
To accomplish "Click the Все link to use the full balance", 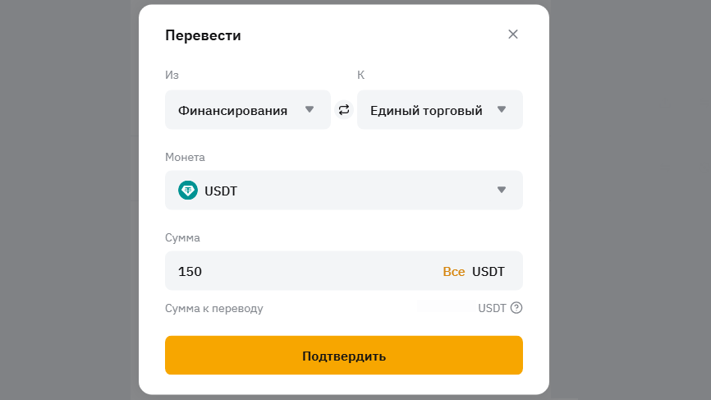I will click(x=454, y=271).
